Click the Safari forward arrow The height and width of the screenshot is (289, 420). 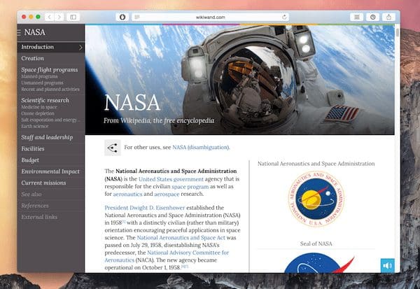tap(59, 17)
